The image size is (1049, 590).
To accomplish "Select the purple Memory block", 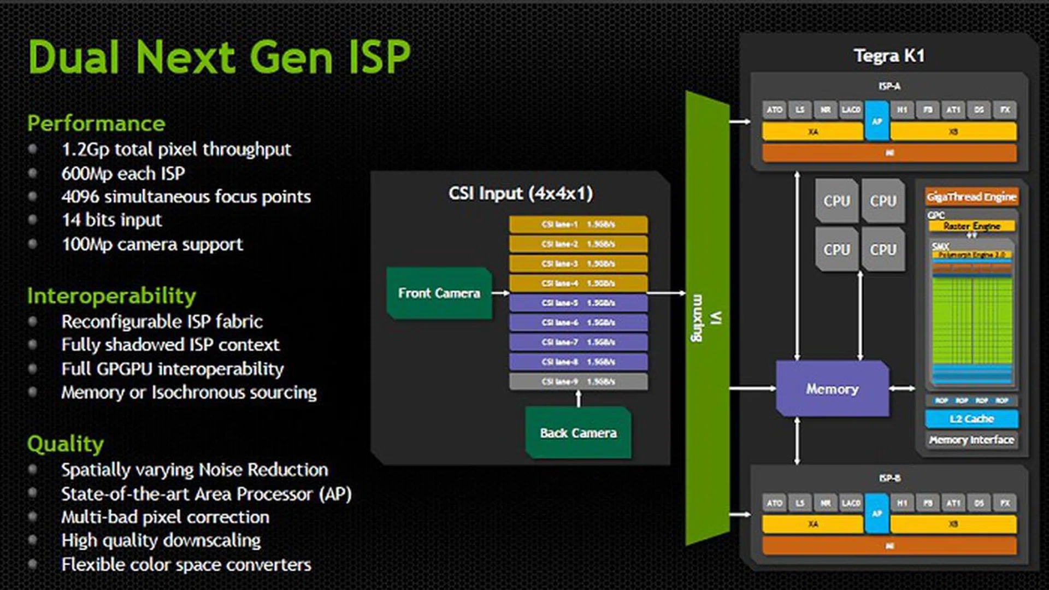I will (x=832, y=389).
